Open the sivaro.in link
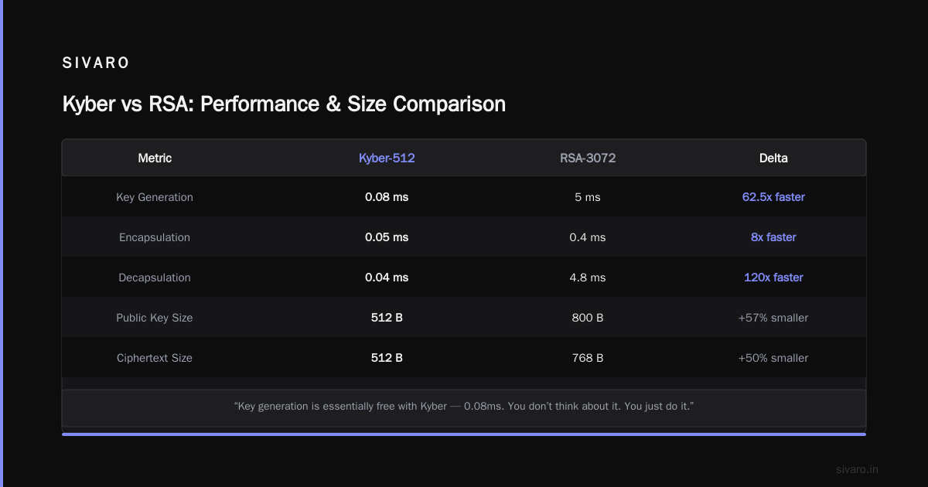Screen dimensions: 928x487 (x=858, y=469)
